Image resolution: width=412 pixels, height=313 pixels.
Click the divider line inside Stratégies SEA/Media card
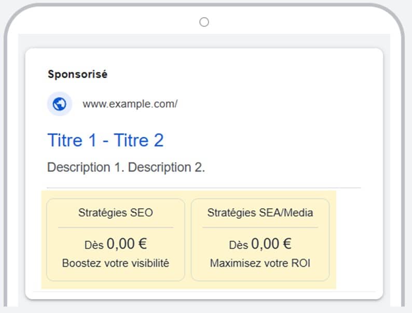[x=260, y=227]
